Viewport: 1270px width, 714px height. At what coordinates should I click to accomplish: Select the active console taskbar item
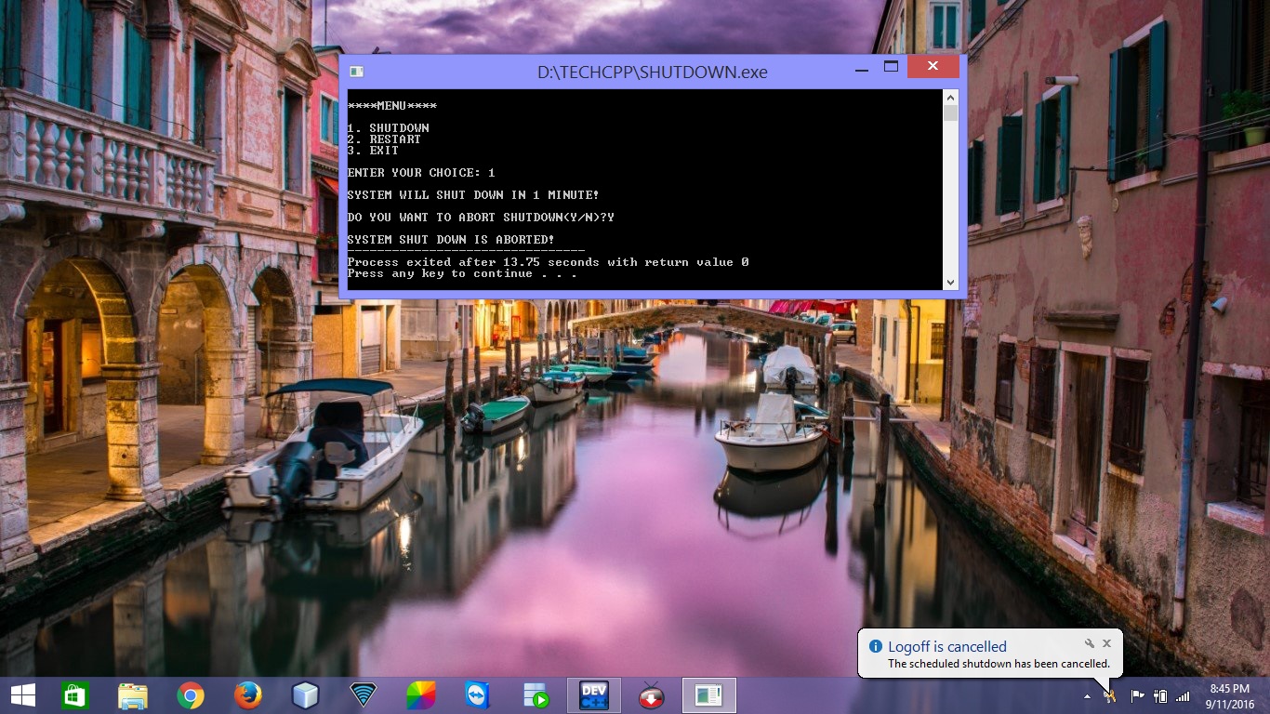[708, 694]
